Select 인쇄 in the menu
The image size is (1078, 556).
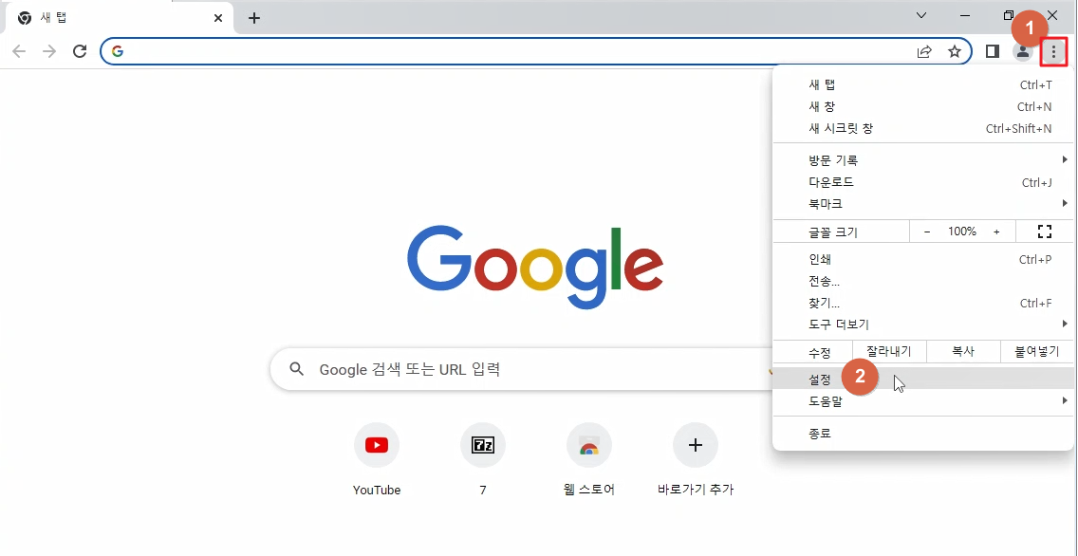[x=924, y=259]
